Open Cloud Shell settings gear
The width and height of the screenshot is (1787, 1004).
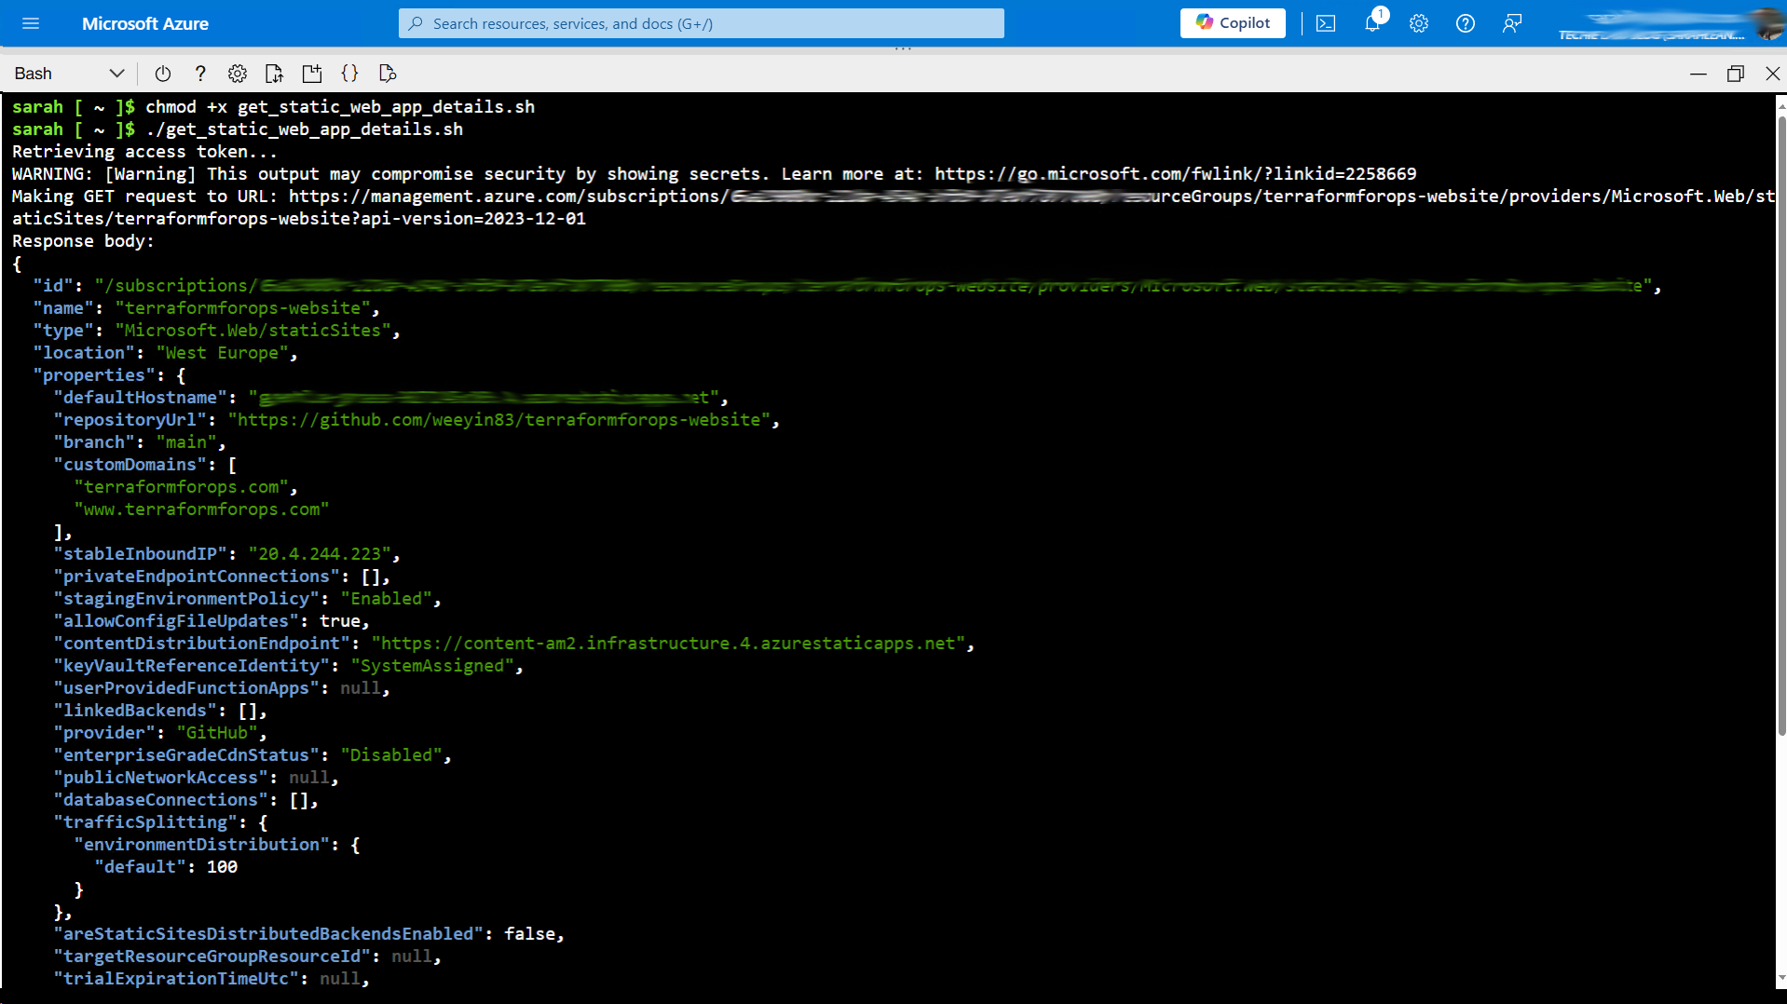pyautogui.click(x=237, y=74)
